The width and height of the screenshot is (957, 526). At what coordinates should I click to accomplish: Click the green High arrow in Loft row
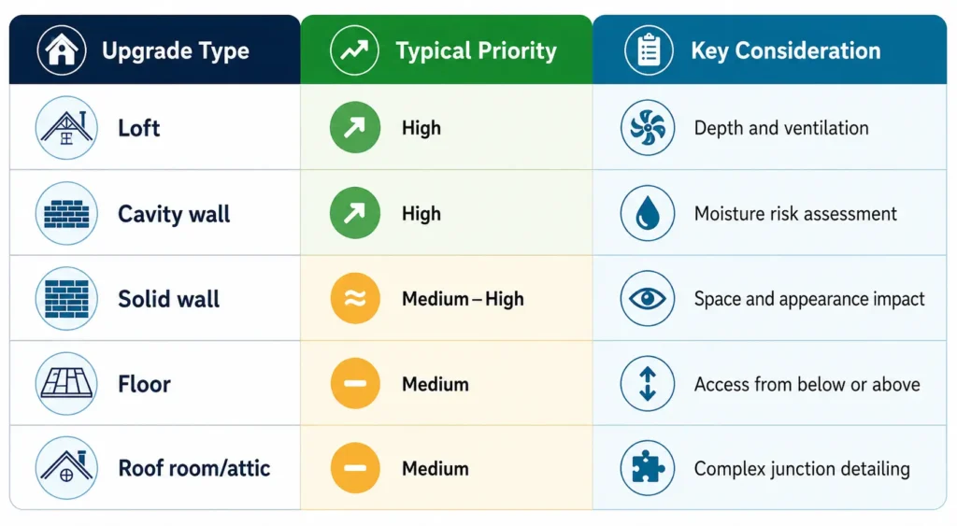(354, 127)
